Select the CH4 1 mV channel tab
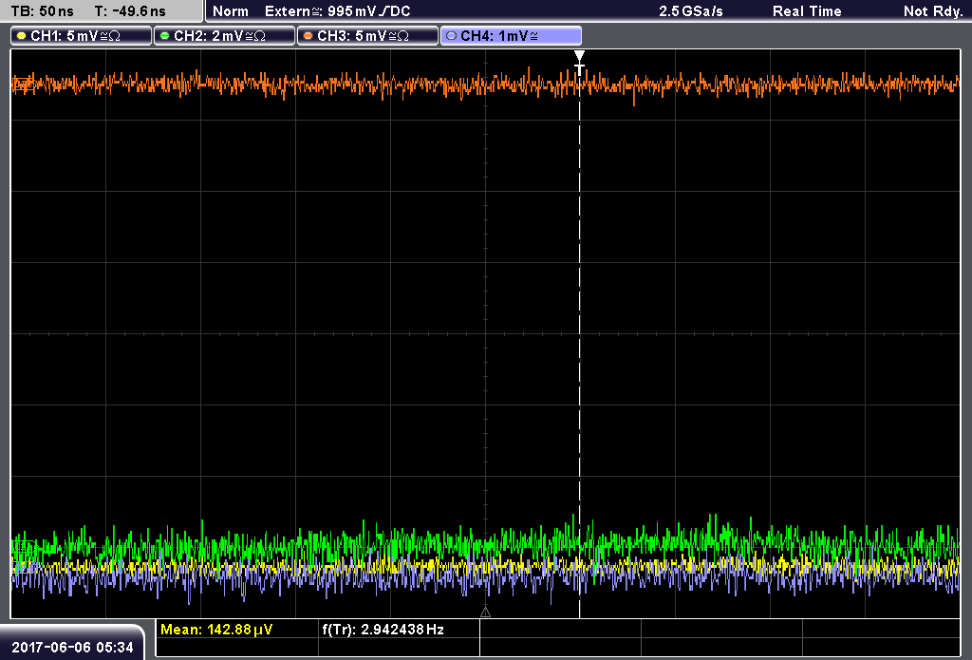 coord(511,36)
